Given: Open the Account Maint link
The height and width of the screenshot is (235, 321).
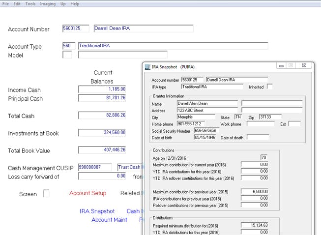Looking at the screenshot, I should pos(109,220).
